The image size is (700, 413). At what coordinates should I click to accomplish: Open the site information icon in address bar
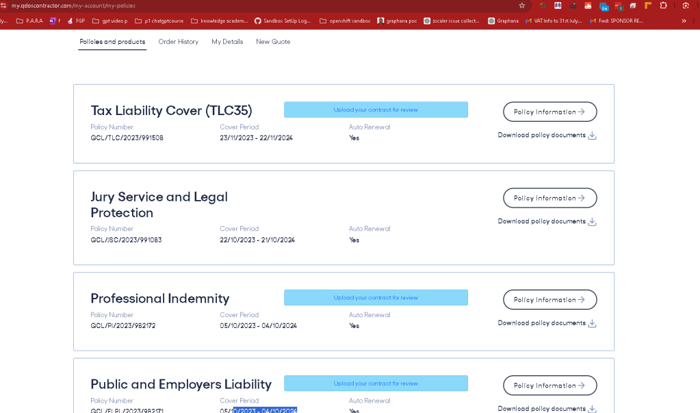[x=3, y=5]
